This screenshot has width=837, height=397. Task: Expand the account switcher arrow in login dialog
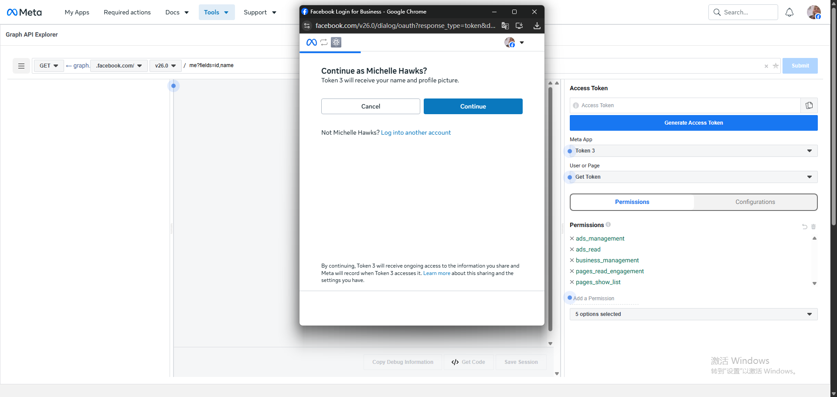pyautogui.click(x=522, y=43)
